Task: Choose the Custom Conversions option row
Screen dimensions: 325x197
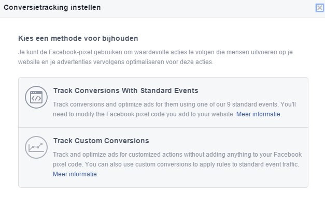Action: (x=163, y=158)
